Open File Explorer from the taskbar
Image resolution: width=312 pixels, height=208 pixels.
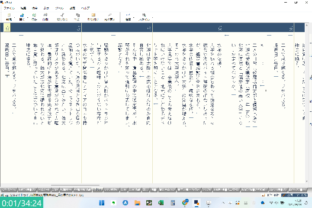[137, 203]
